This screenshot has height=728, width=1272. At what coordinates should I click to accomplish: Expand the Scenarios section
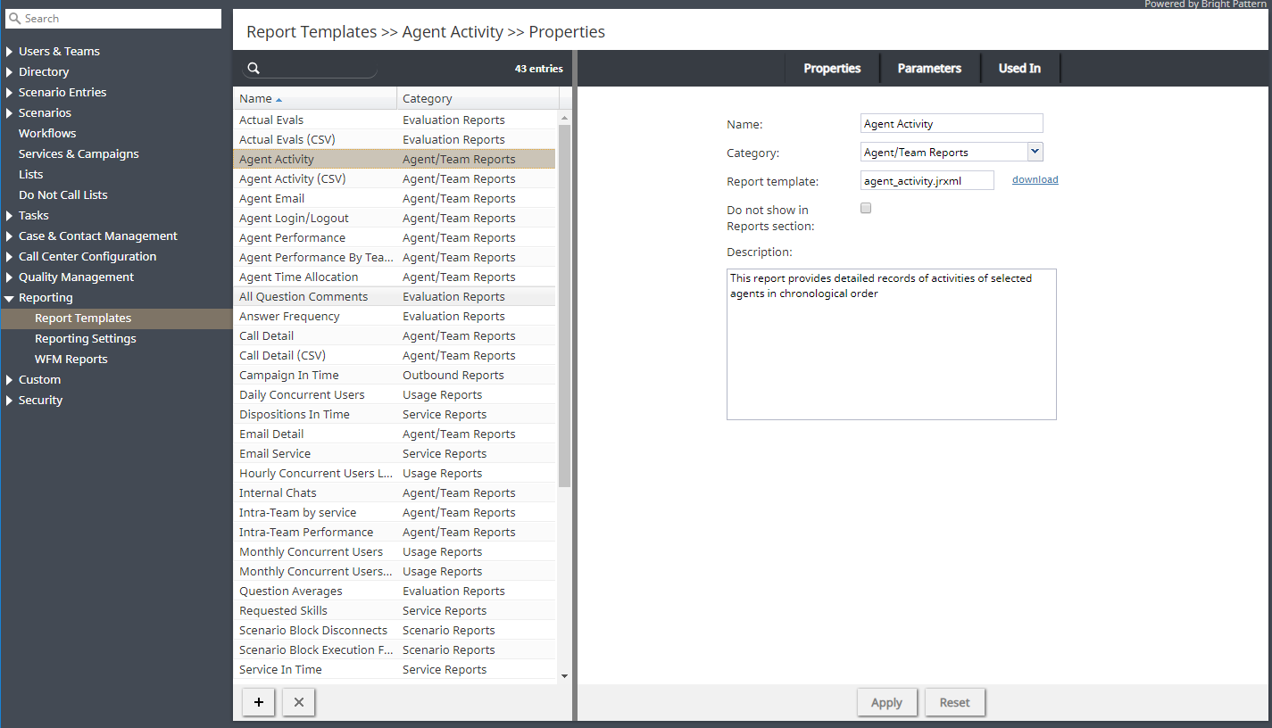point(10,113)
